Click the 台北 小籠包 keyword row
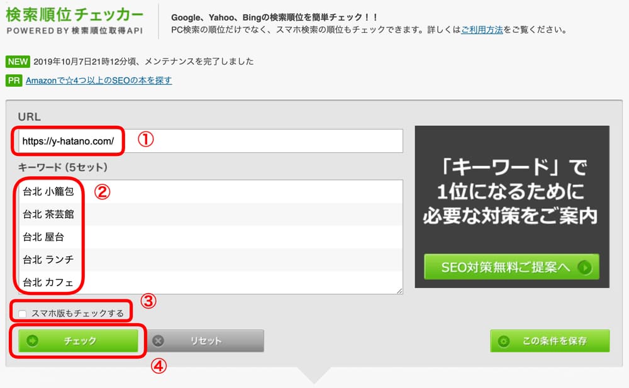The width and height of the screenshot is (629, 388). pyautogui.click(x=210, y=192)
